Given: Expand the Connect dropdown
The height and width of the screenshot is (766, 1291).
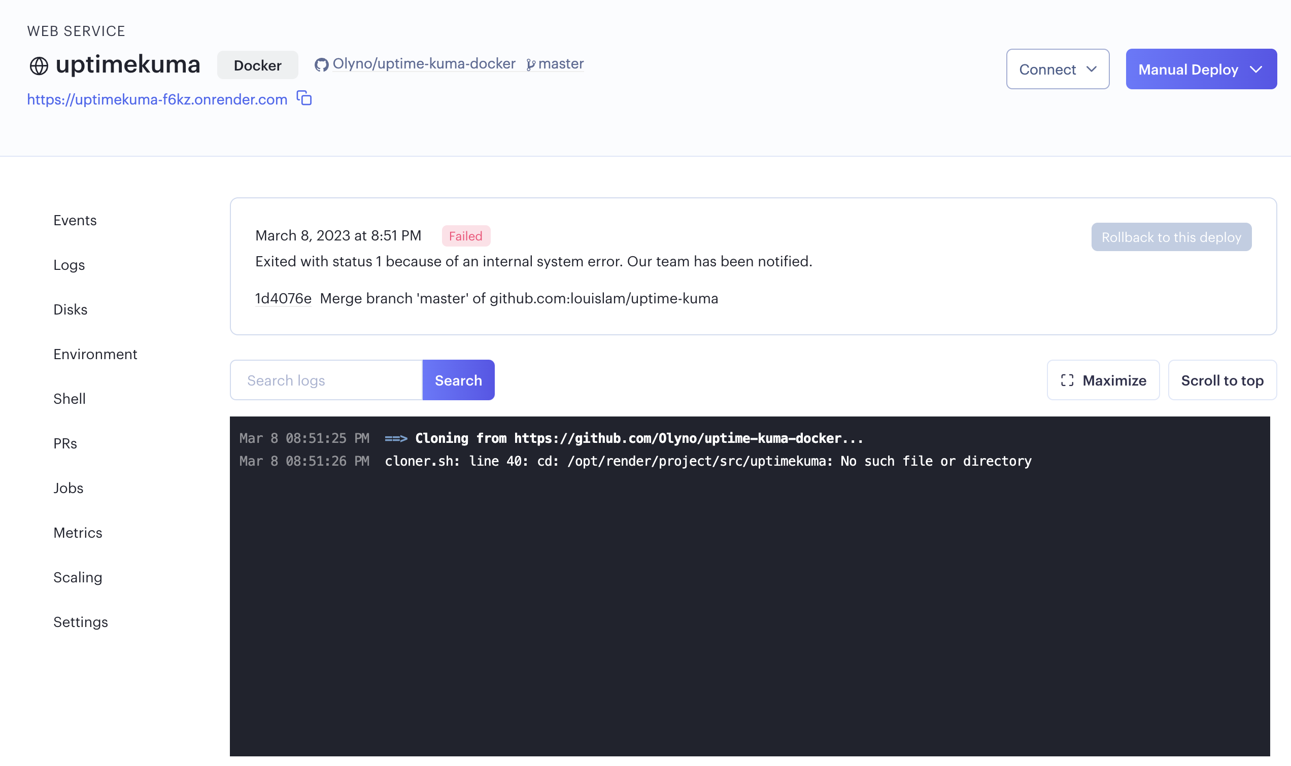Looking at the screenshot, I should point(1057,68).
